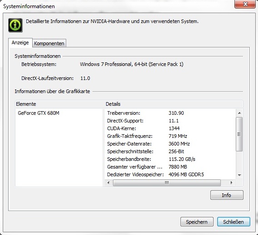Click the vertical scrollbar thumb in Details
This screenshot has width=258, height=235.
239,134
